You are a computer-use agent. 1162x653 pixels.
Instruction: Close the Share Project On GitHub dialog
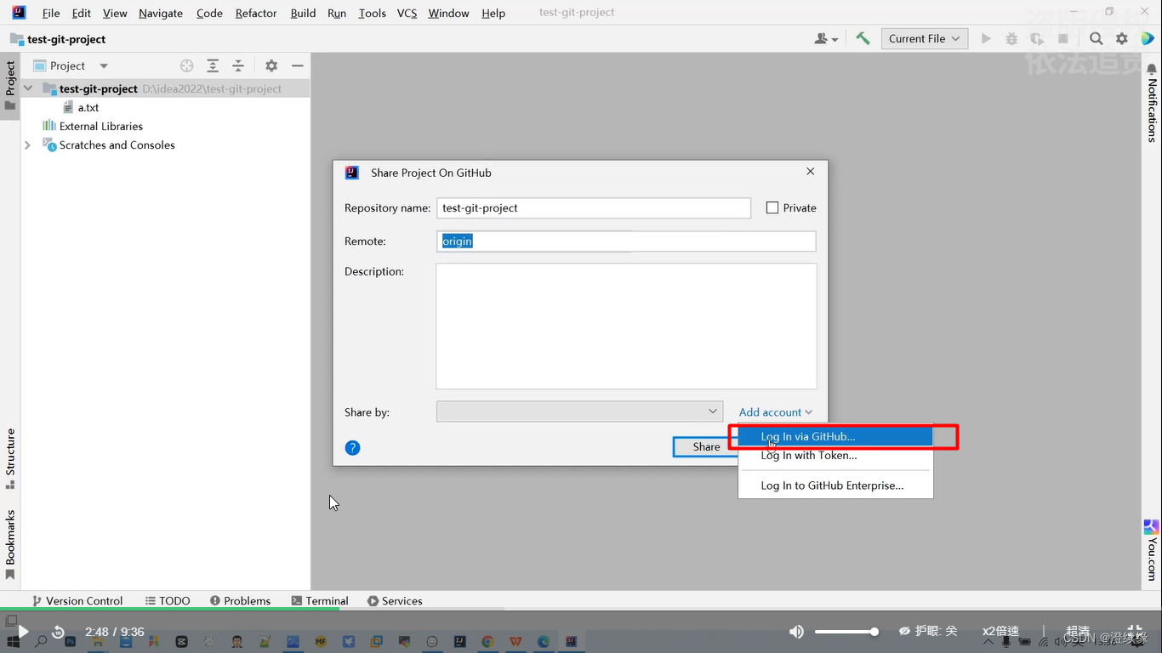coord(811,172)
